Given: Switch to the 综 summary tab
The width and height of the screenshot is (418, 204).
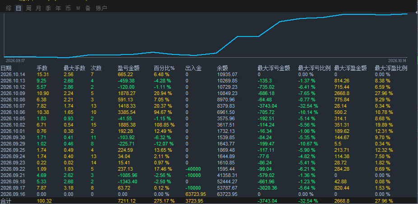Looking at the screenshot, I should click(9, 8).
